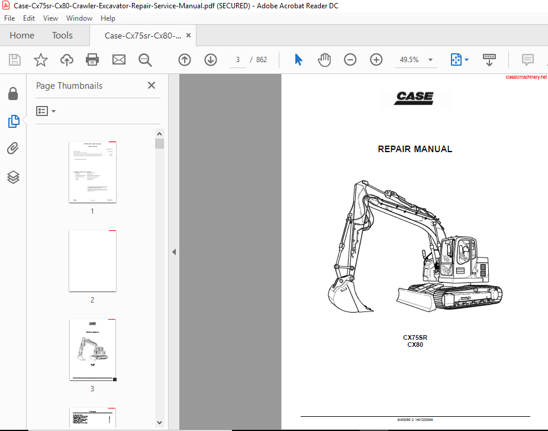Click the Save file icon
548x431 pixels.
(15, 60)
